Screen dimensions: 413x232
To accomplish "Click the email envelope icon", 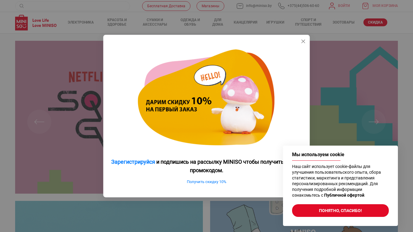I will 240,6.
